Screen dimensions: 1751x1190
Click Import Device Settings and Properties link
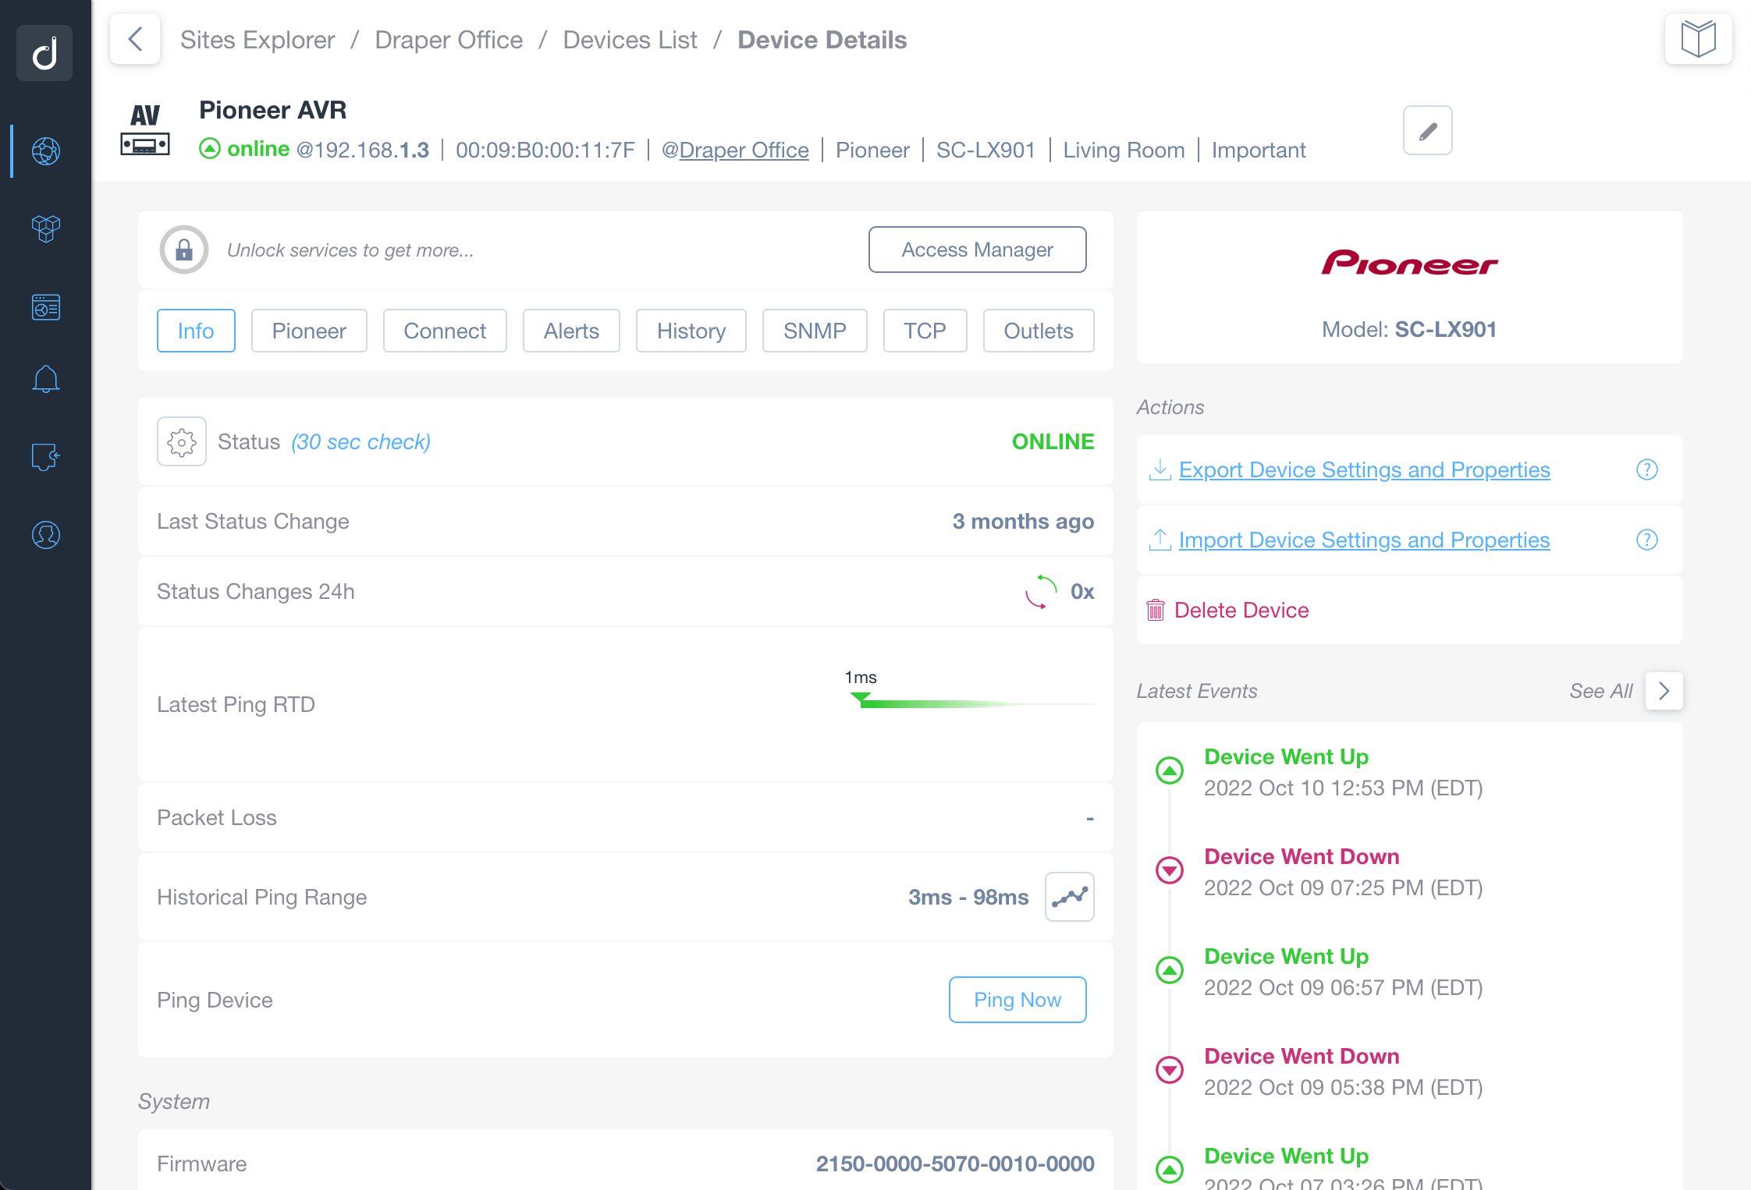[1365, 539]
